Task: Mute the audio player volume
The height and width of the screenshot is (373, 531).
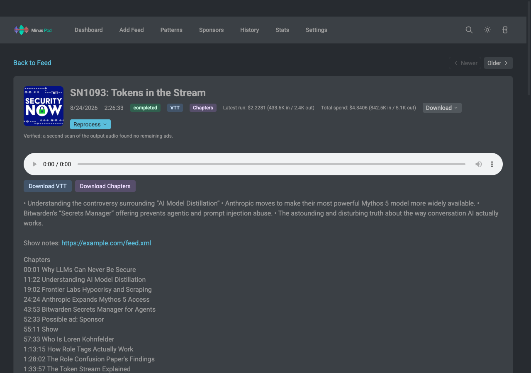Action: click(479, 164)
